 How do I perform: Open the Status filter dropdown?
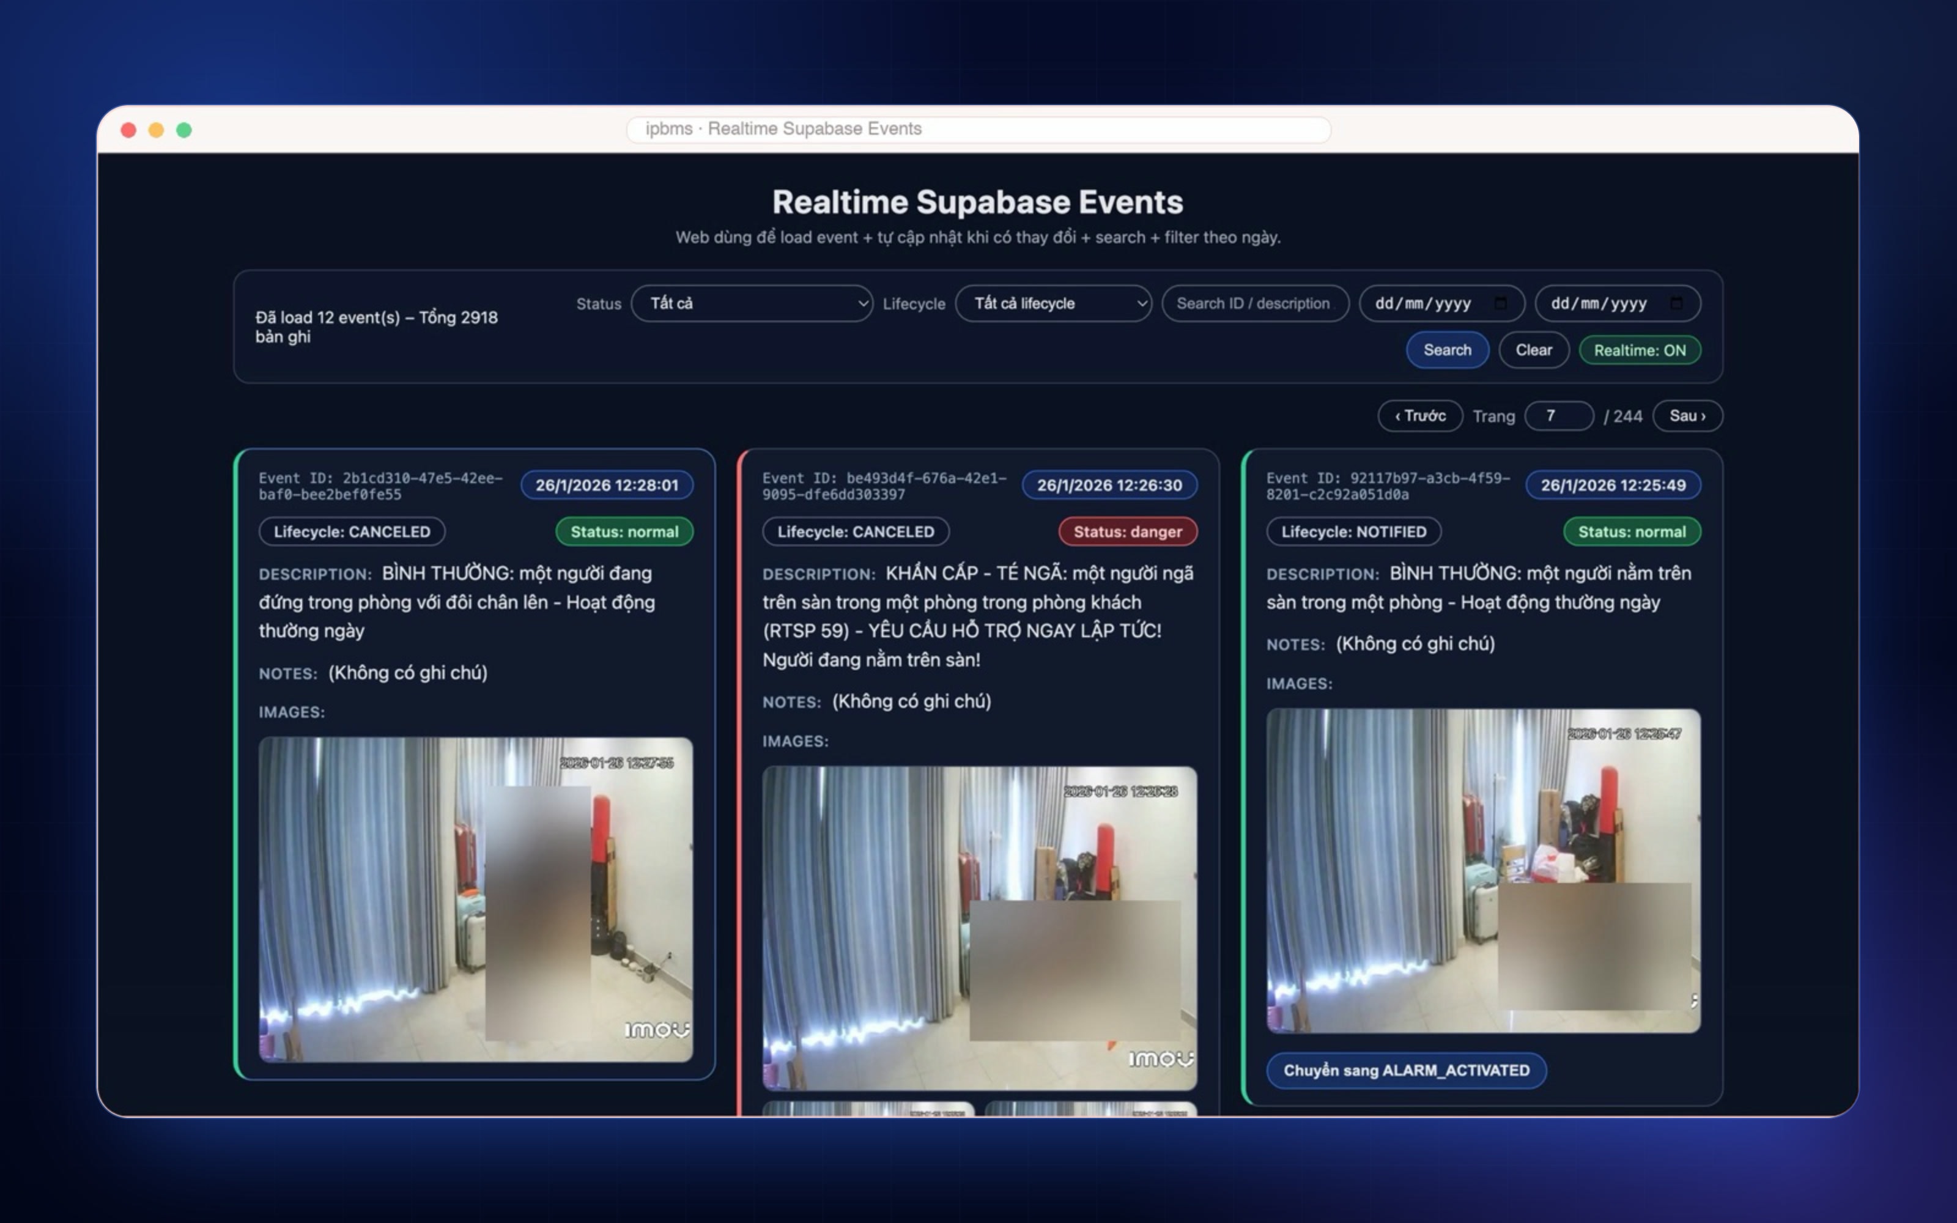[x=751, y=303]
